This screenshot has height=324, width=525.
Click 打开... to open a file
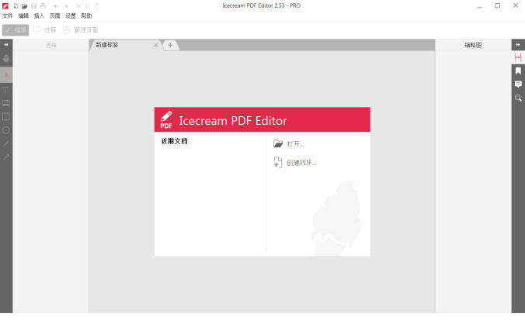pos(289,144)
